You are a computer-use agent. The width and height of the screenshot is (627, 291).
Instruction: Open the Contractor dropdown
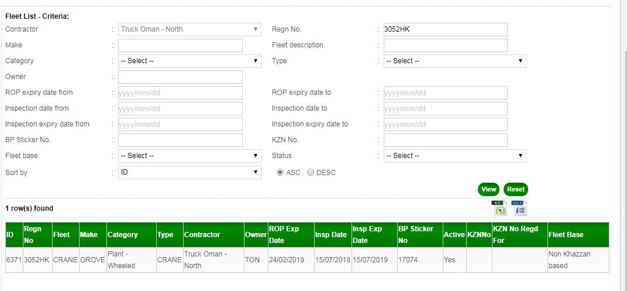coord(190,29)
